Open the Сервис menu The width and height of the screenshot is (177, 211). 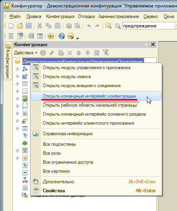(x=150, y=16)
